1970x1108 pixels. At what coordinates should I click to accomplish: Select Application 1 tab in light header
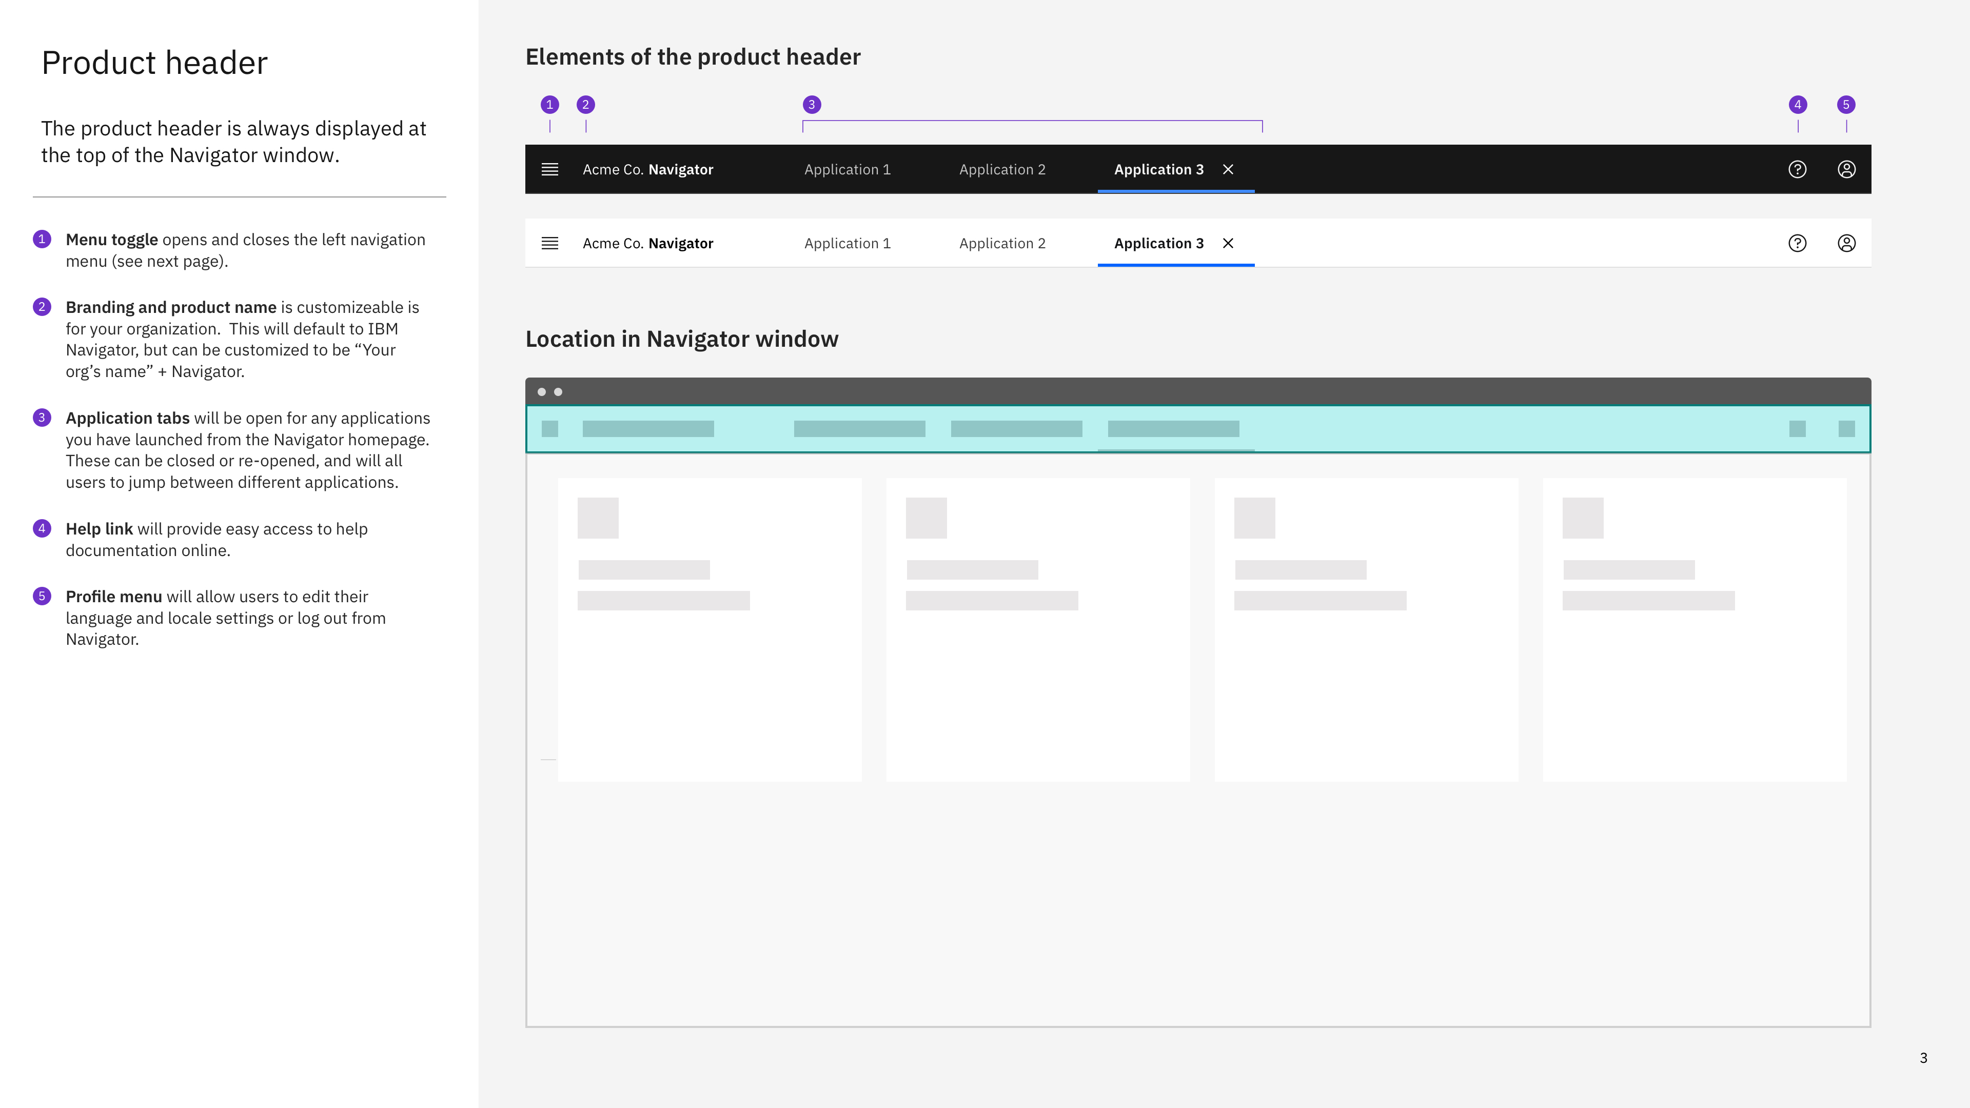click(x=846, y=243)
